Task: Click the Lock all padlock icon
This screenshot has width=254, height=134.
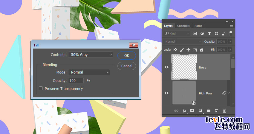Action: (x=201, y=49)
